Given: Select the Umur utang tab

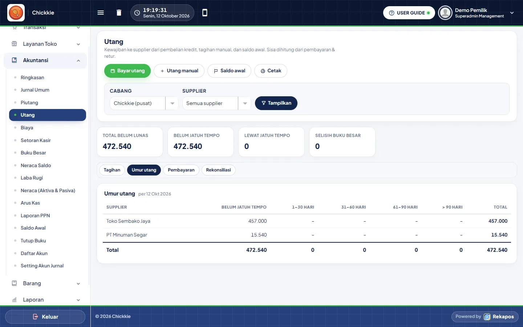Looking at the screenshot, I should click(144, 170).
